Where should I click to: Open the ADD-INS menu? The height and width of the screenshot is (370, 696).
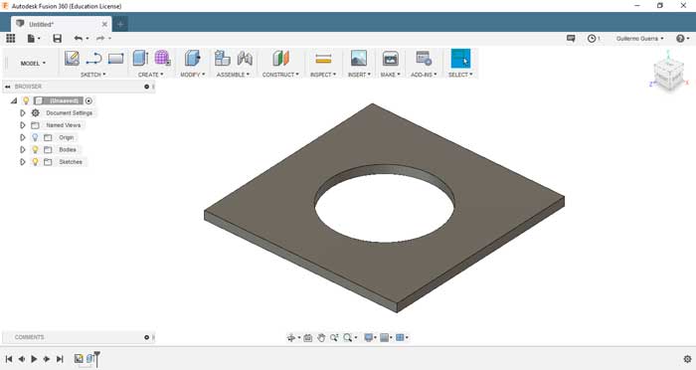[x=424, y=75]
